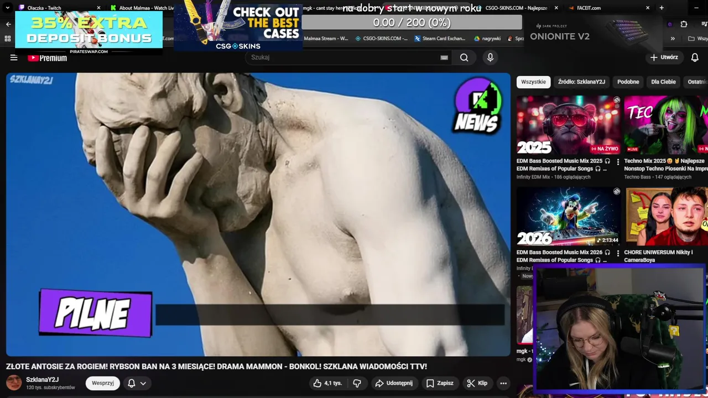Open the SzklanaY2J channel name link
The height and width of the screenshot is (398, 708).
pyautogui.click(x=42, y=380)
